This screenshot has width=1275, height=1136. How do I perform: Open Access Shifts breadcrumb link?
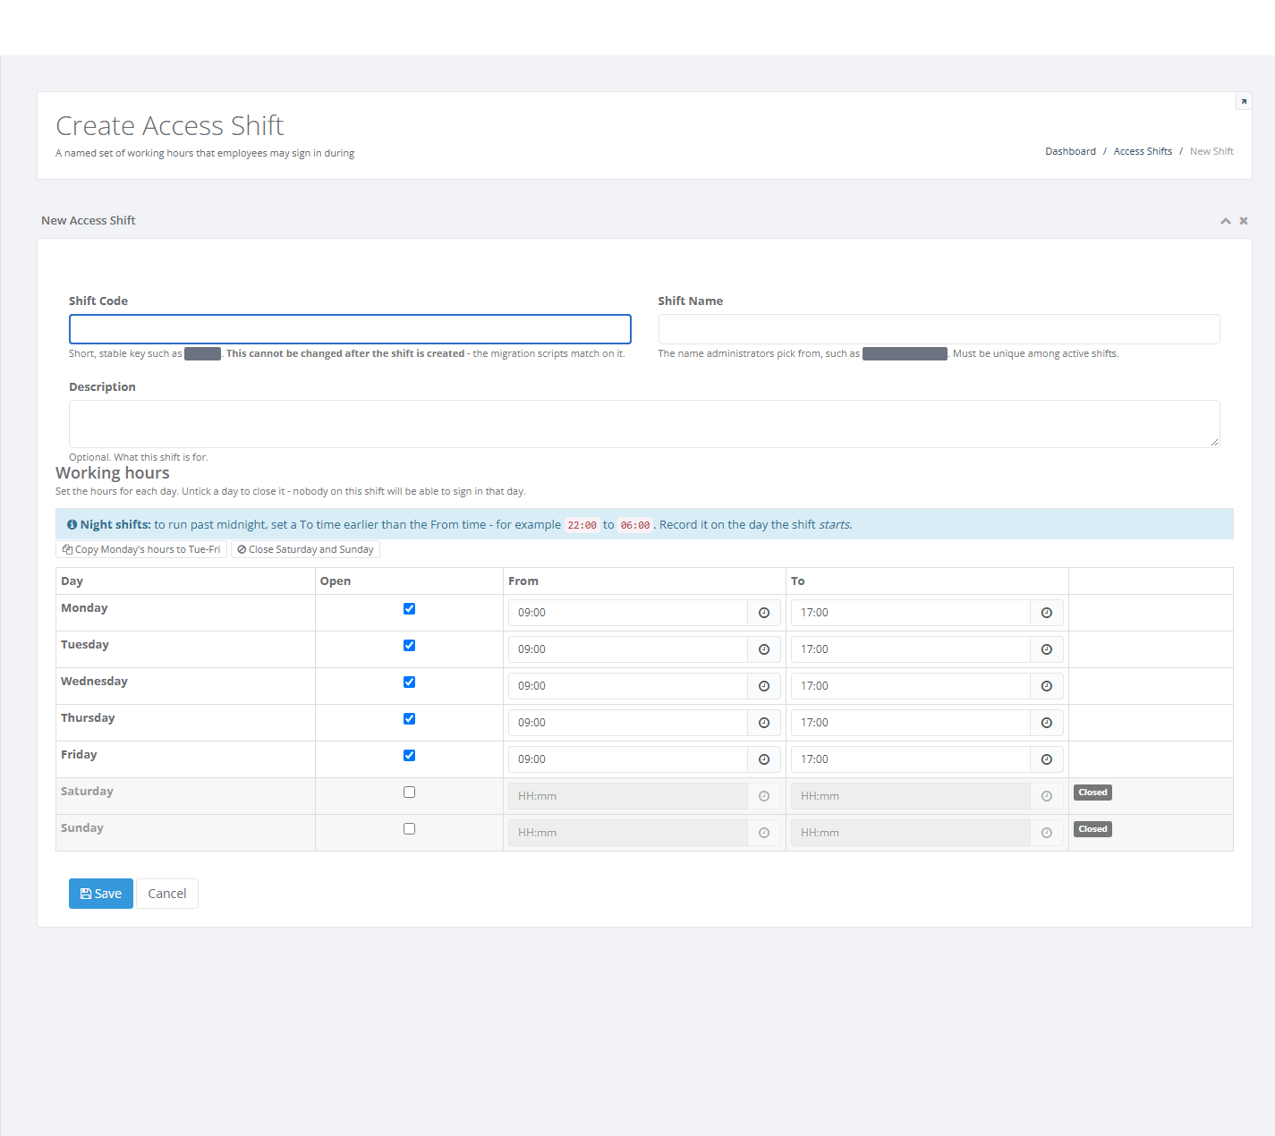(1143, 151)
